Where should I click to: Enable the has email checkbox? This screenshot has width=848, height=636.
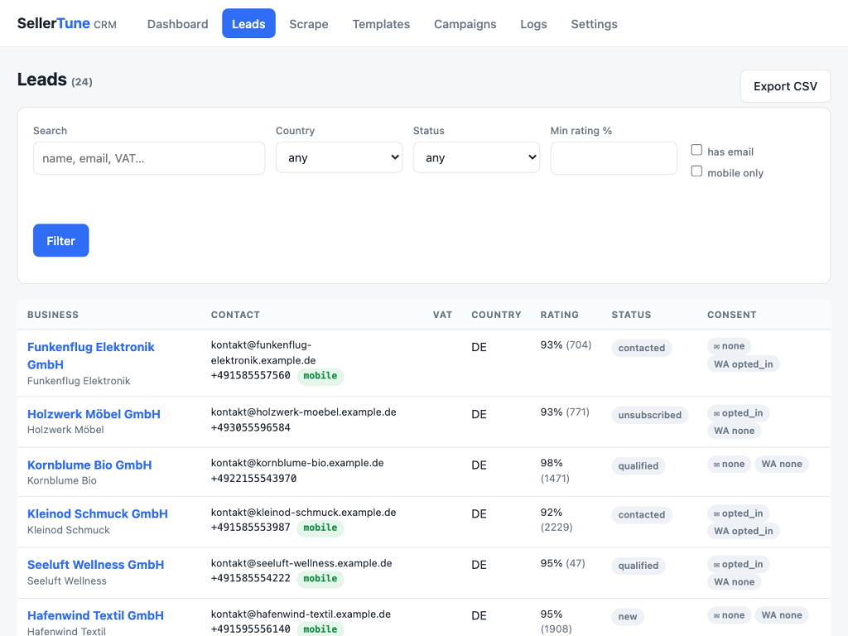pos(696,150)
